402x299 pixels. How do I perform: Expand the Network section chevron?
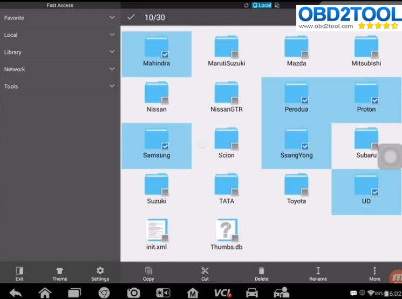[112, 69]
